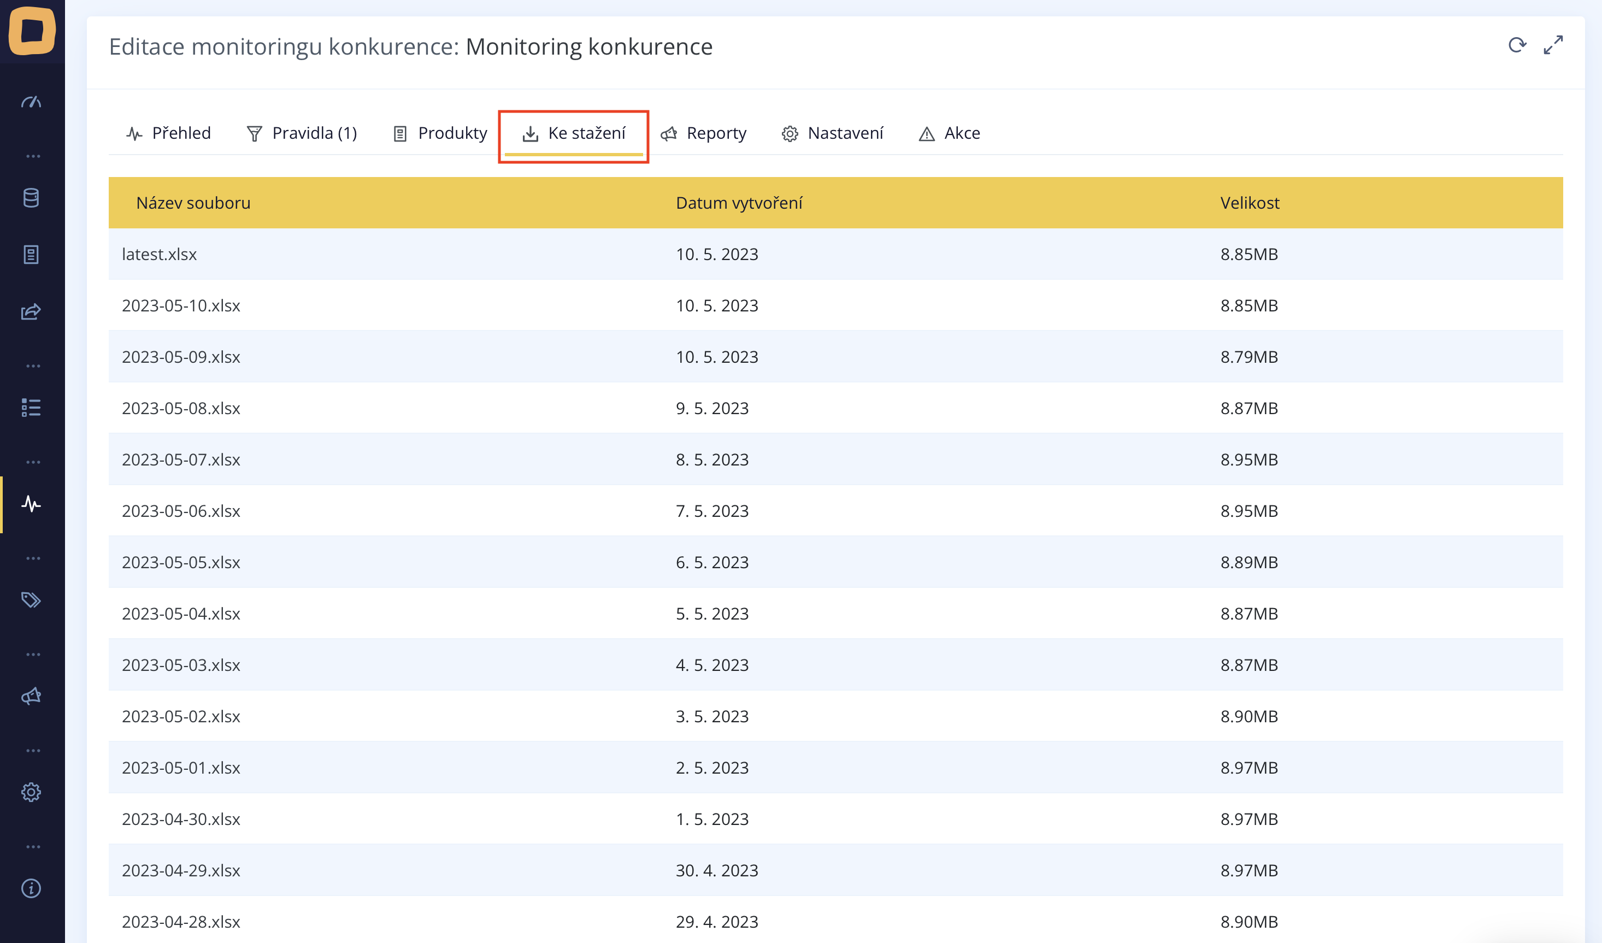Screen dimensions: 1602x943
Task: Open the settings gear in sidebar
Action: (31, 792)
